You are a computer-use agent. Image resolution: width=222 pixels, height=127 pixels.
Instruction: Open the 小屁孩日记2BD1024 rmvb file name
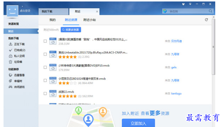pyautogui.click(x=82, y=79)
